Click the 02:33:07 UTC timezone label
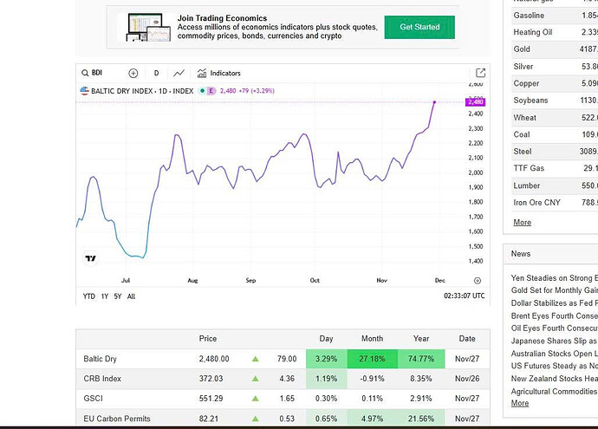 pos(465,296)
